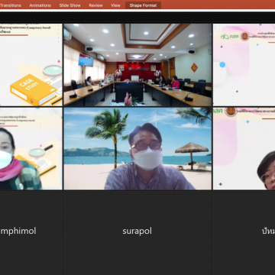Open the Slide Show tab
Screen dimensions: 275x275
[70, 5]
